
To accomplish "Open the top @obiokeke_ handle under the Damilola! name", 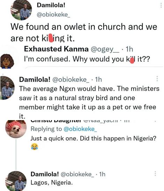I will pos(53,15).
